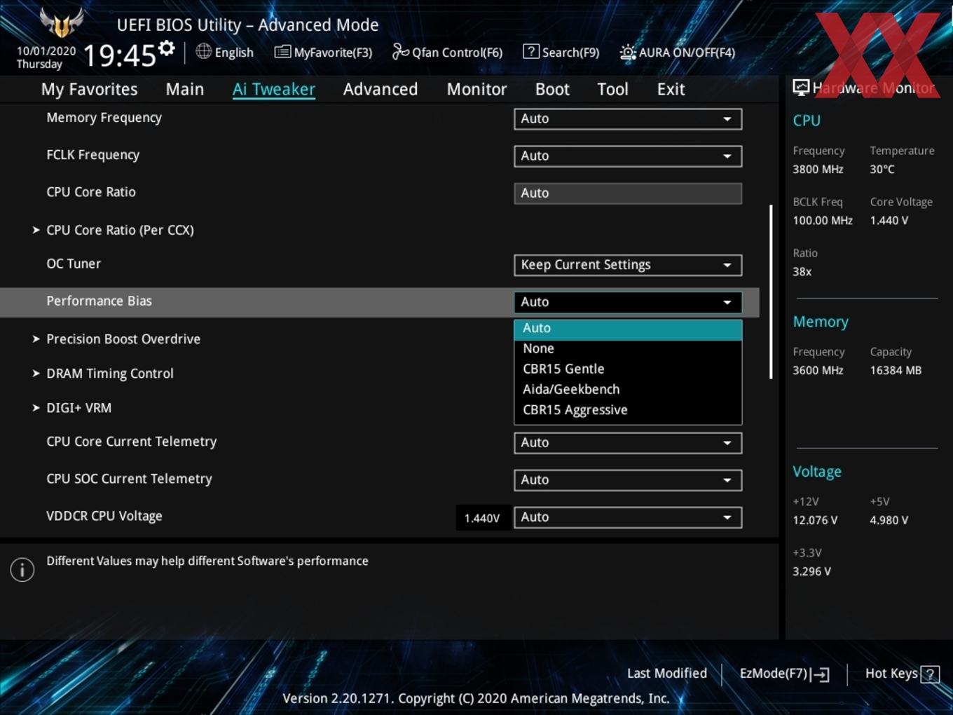The image size is (953, 715).
Task: Click the Hot Keys question mark icon
Action: coord(930,674)
